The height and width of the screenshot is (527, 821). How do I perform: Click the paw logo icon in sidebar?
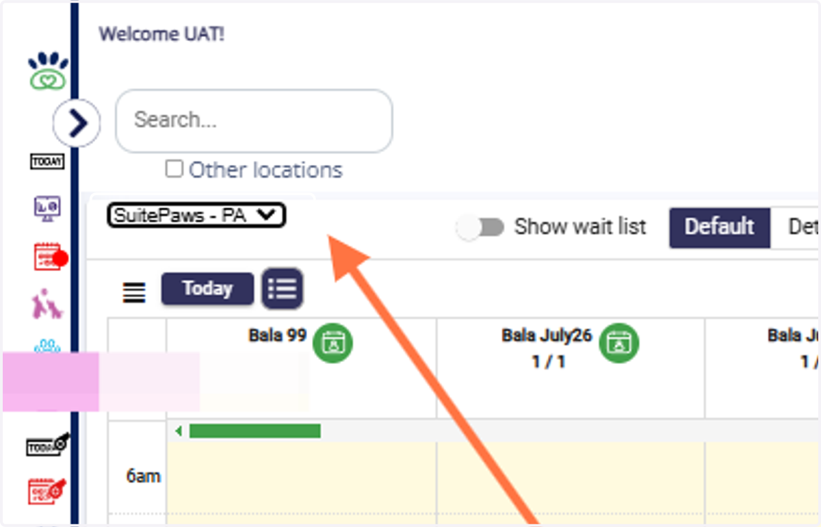[x=47, y=72]
